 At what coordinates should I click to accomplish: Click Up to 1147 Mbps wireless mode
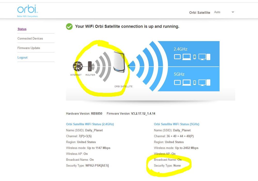click(x=99, y=148)
